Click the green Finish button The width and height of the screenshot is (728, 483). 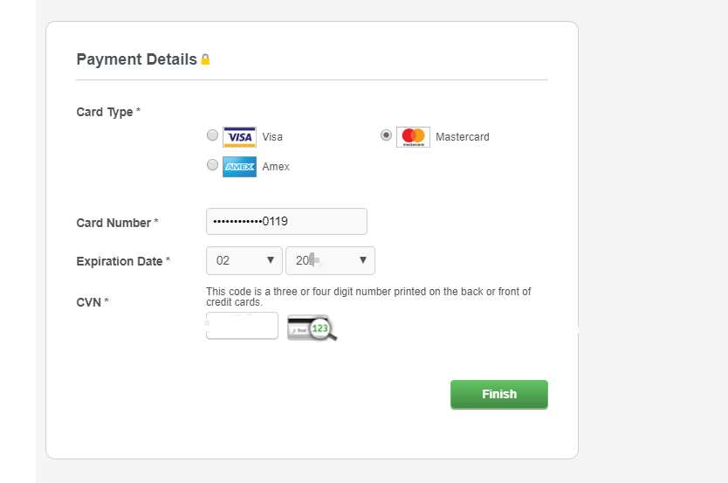pos(499,394)
